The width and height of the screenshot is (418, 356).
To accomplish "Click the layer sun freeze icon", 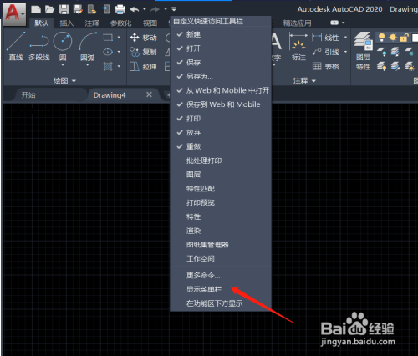I will pos(393,37).
